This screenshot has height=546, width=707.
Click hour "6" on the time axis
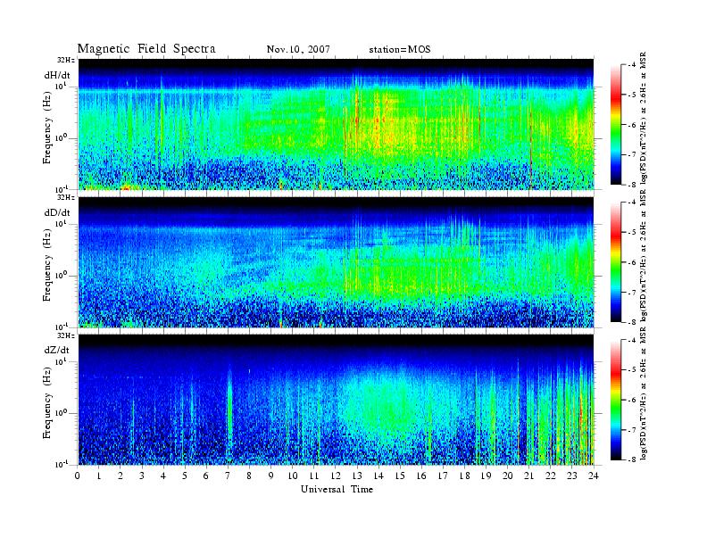click(206, 476)
